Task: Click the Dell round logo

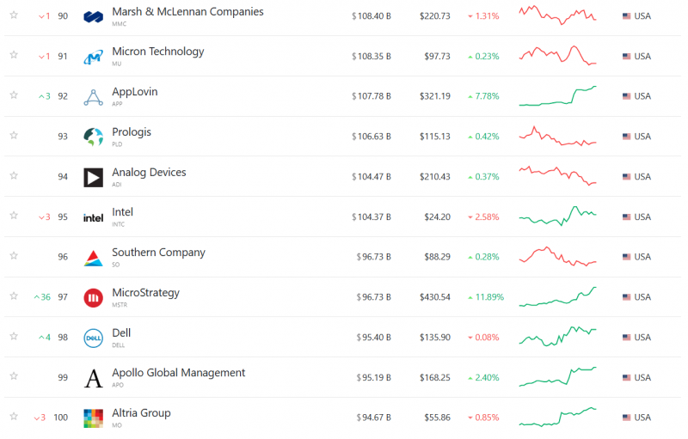Action: point(93,338)
